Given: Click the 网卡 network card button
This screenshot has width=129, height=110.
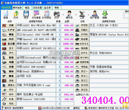Looking at the screenshot, I should click(9, 90).
